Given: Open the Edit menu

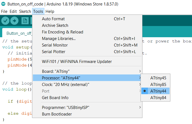Looking at the screenshot, I should (13, 11).
